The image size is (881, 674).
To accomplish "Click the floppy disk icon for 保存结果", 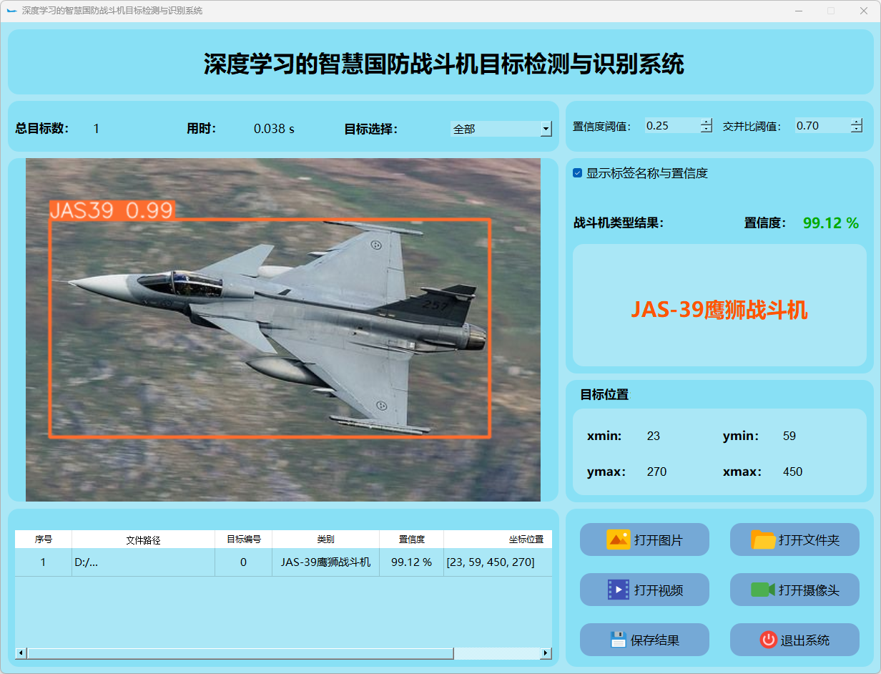I will 619,640.
